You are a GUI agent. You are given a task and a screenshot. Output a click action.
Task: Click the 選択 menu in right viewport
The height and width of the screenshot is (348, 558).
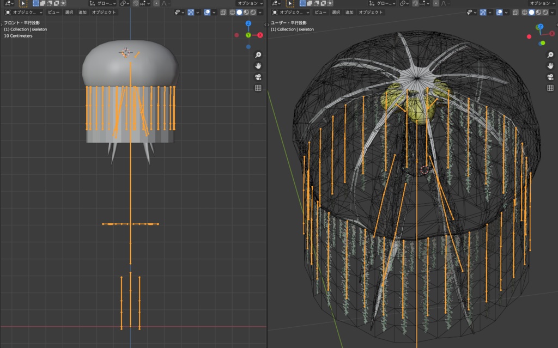(x=336, y=12)
